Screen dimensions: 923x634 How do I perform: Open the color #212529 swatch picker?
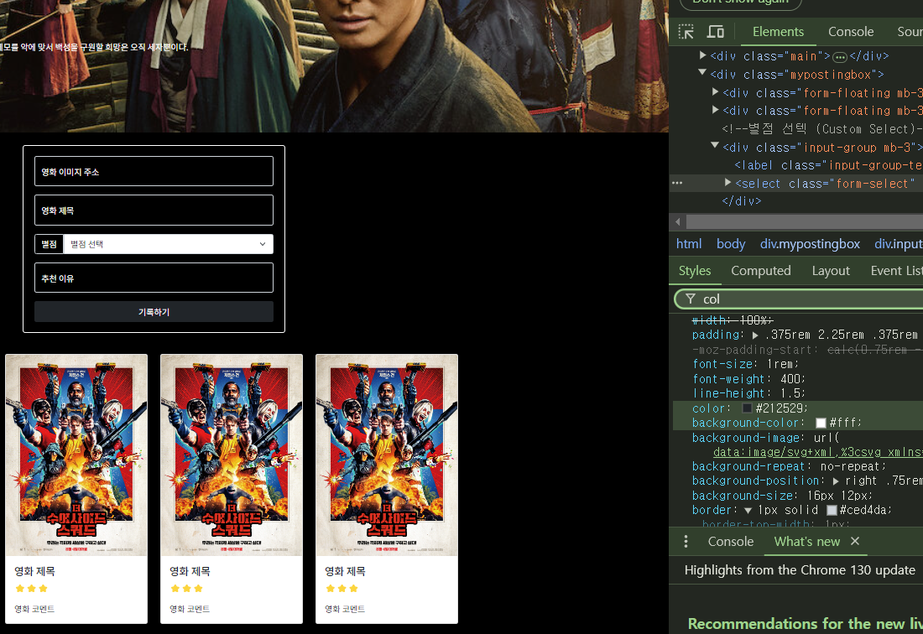pyautogui.click(x=747, y=408)
